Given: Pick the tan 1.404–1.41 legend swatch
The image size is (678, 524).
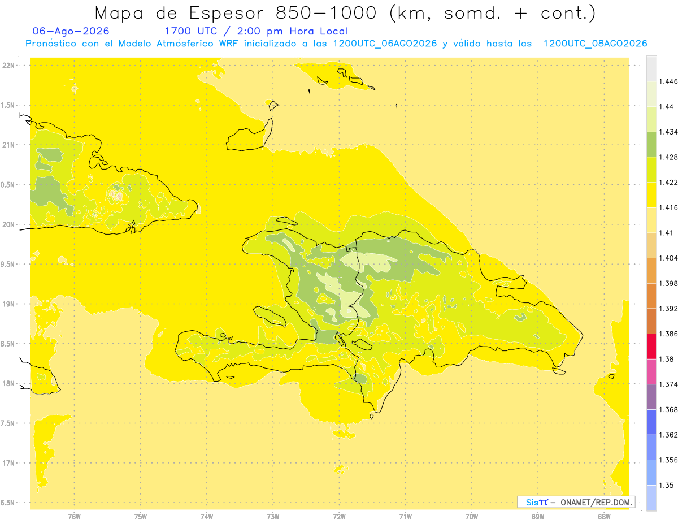Looking at the screenshot, I should 651,245.
